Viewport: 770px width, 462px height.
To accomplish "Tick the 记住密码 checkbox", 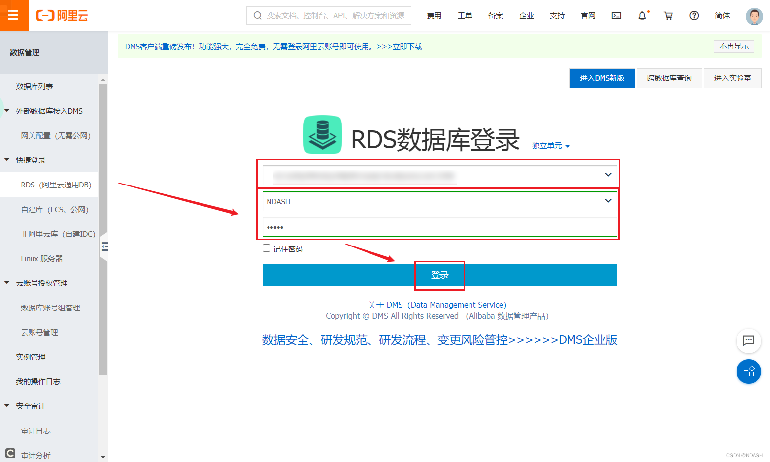I will (x=267, y=248).
